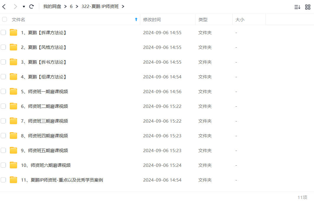Image resolution: width=314 pixels, height=204 pixels.
Task: Open the name 4、夏鹏【组课方法论】
Action: click(44, 77)
